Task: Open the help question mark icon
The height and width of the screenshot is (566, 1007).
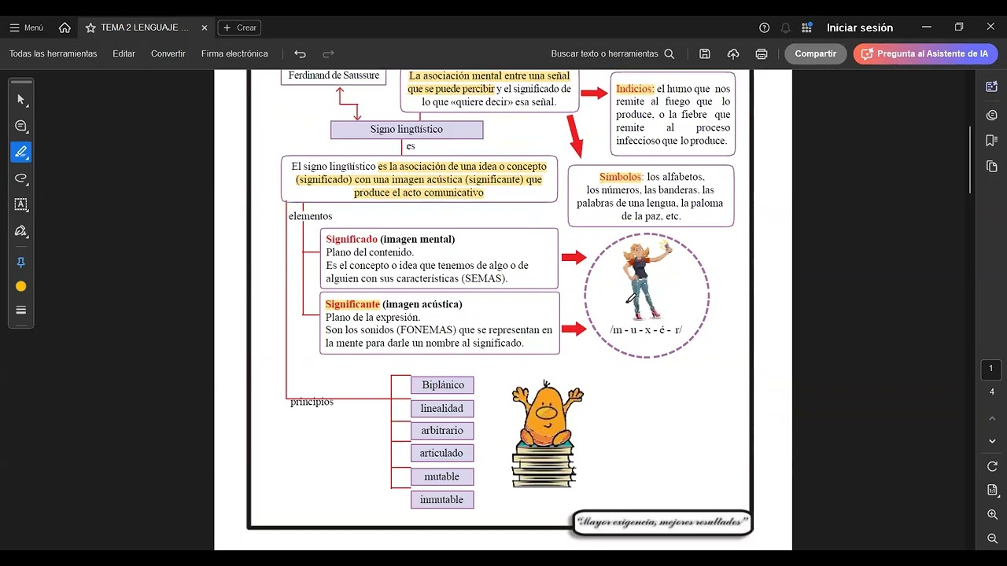Action: coord(765,28)
